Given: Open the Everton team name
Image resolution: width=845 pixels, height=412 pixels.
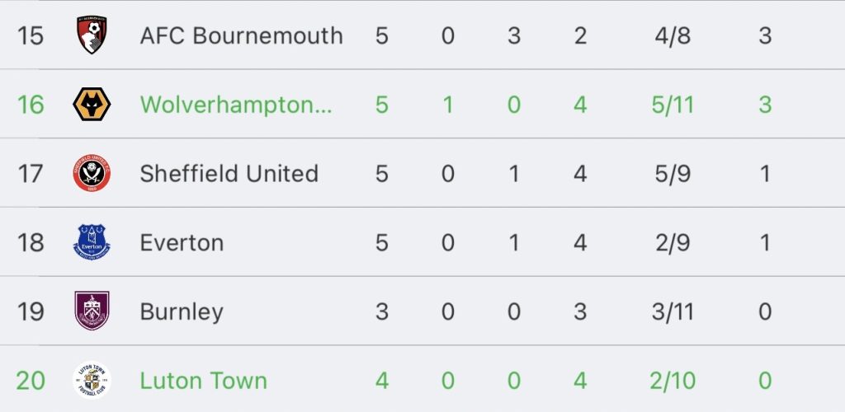Looking at the screenshot, I should (x=182, y=243).
